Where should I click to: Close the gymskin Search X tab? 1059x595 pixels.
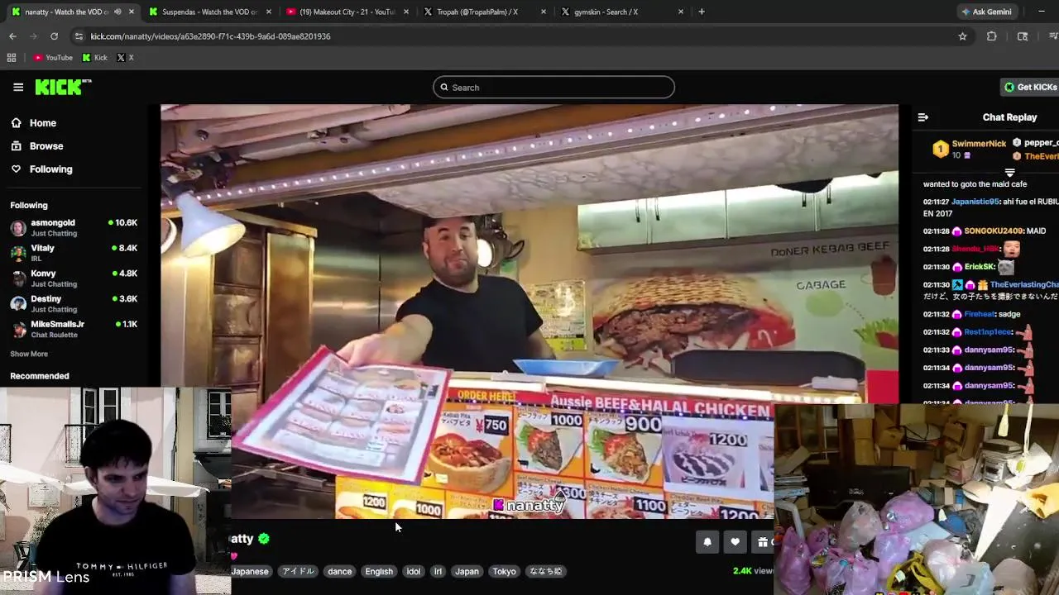point(681,12)
